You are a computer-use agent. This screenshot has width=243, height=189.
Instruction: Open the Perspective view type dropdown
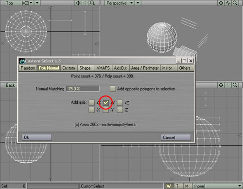[x=120, y=3]
